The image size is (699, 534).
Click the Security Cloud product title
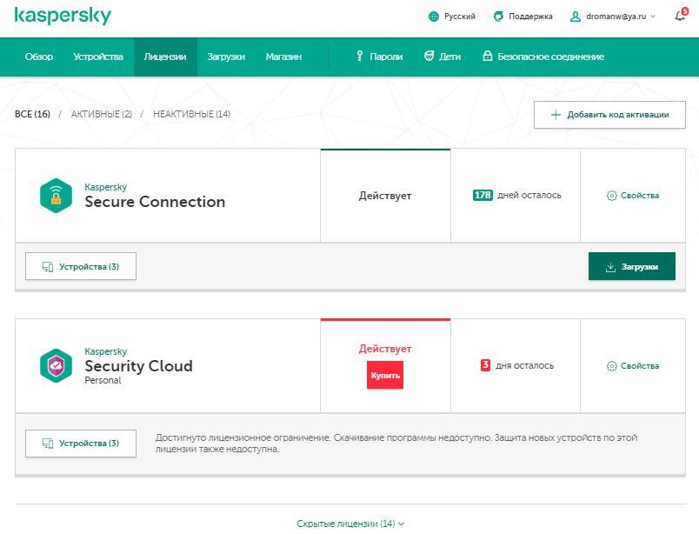138,366
